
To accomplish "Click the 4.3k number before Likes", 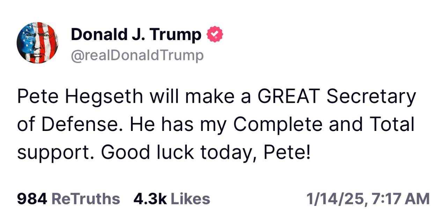I will click(150, 199).
